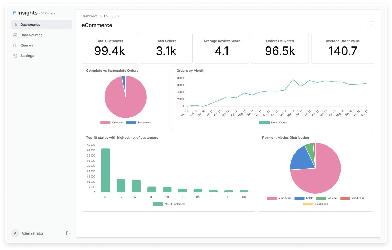Click the logout icon beside Administrator
Viewport: 392px width, 250px height.
[x=68, y=233]
